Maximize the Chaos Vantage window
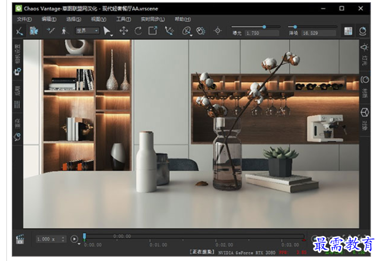This screenshot has height=261, width=379. tap(342, 9)
